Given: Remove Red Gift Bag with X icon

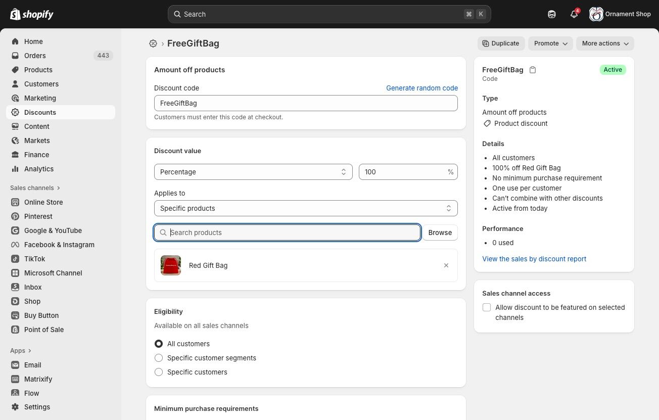Looking at the screenshot, I should click(446, 265).
